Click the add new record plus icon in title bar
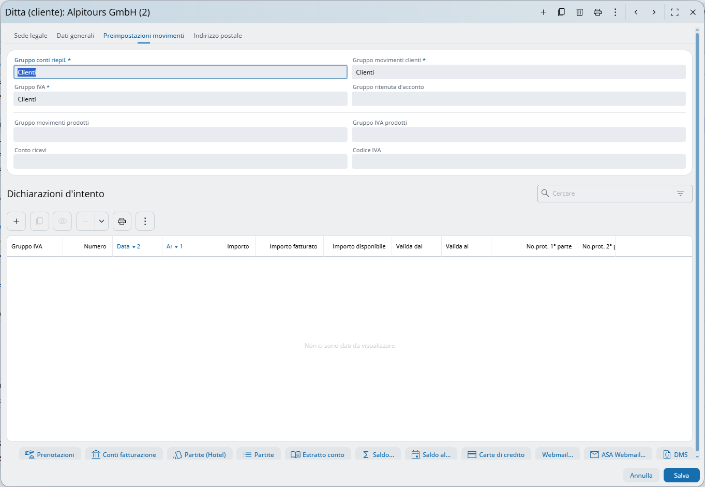705x487 pixels. tap(543, 12)
